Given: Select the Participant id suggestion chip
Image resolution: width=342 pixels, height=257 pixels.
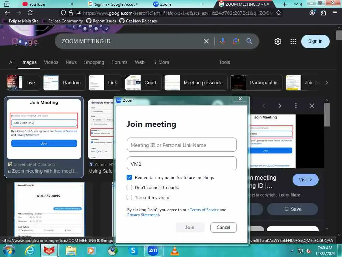Looking at the screenshot, I should tap(256, 83).
